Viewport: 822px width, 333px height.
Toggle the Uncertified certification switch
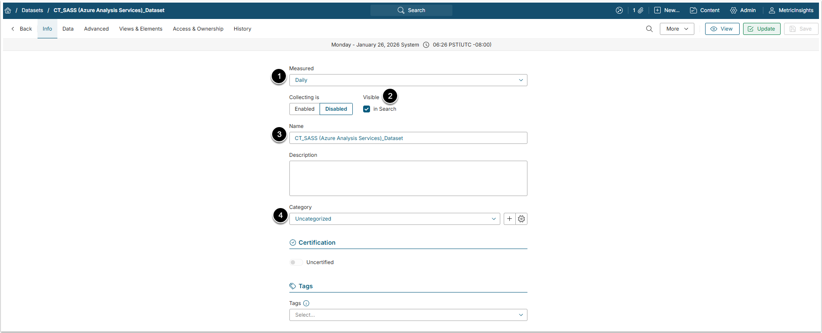(296, 262)
